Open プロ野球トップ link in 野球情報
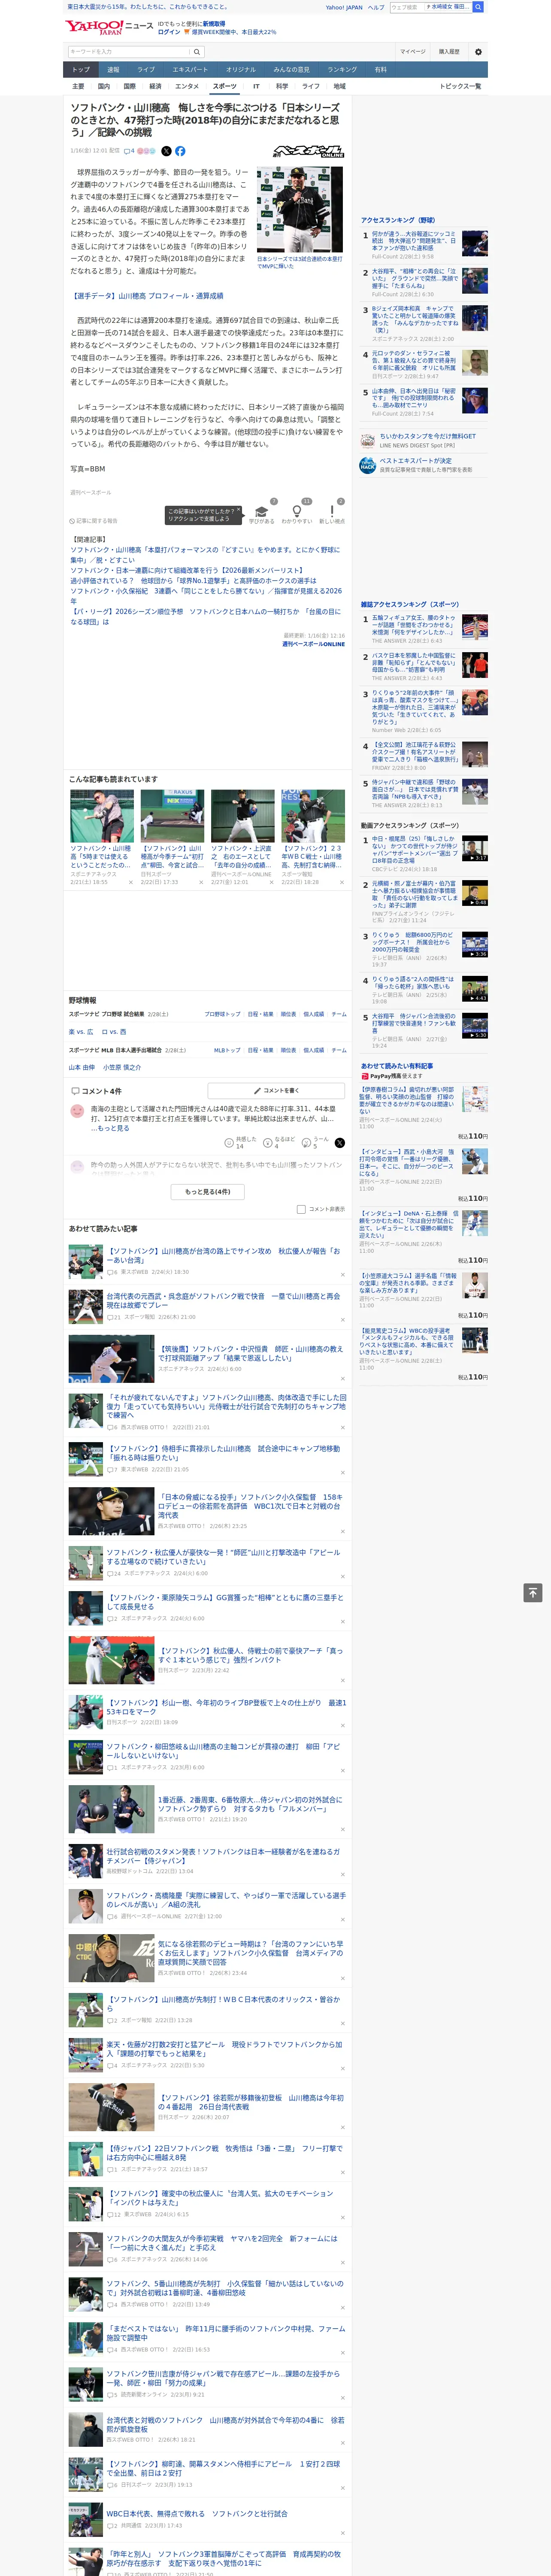Screen dimensions: 551x2576 tap(222, 1014)
